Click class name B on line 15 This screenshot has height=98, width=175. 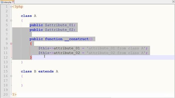tap(35, 71)
